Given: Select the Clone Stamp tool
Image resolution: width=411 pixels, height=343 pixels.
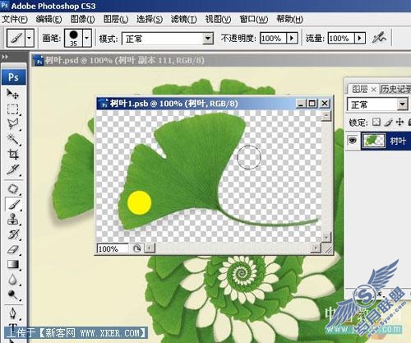Looking at the screenshot, I should (13, 220).
